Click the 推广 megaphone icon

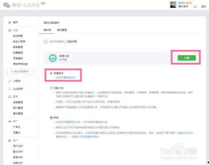coord(10,121)
